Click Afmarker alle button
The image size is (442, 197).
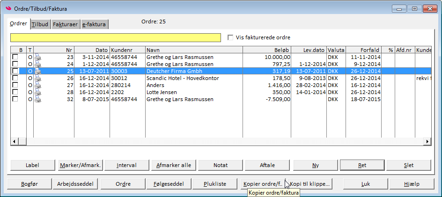(174, 166)
